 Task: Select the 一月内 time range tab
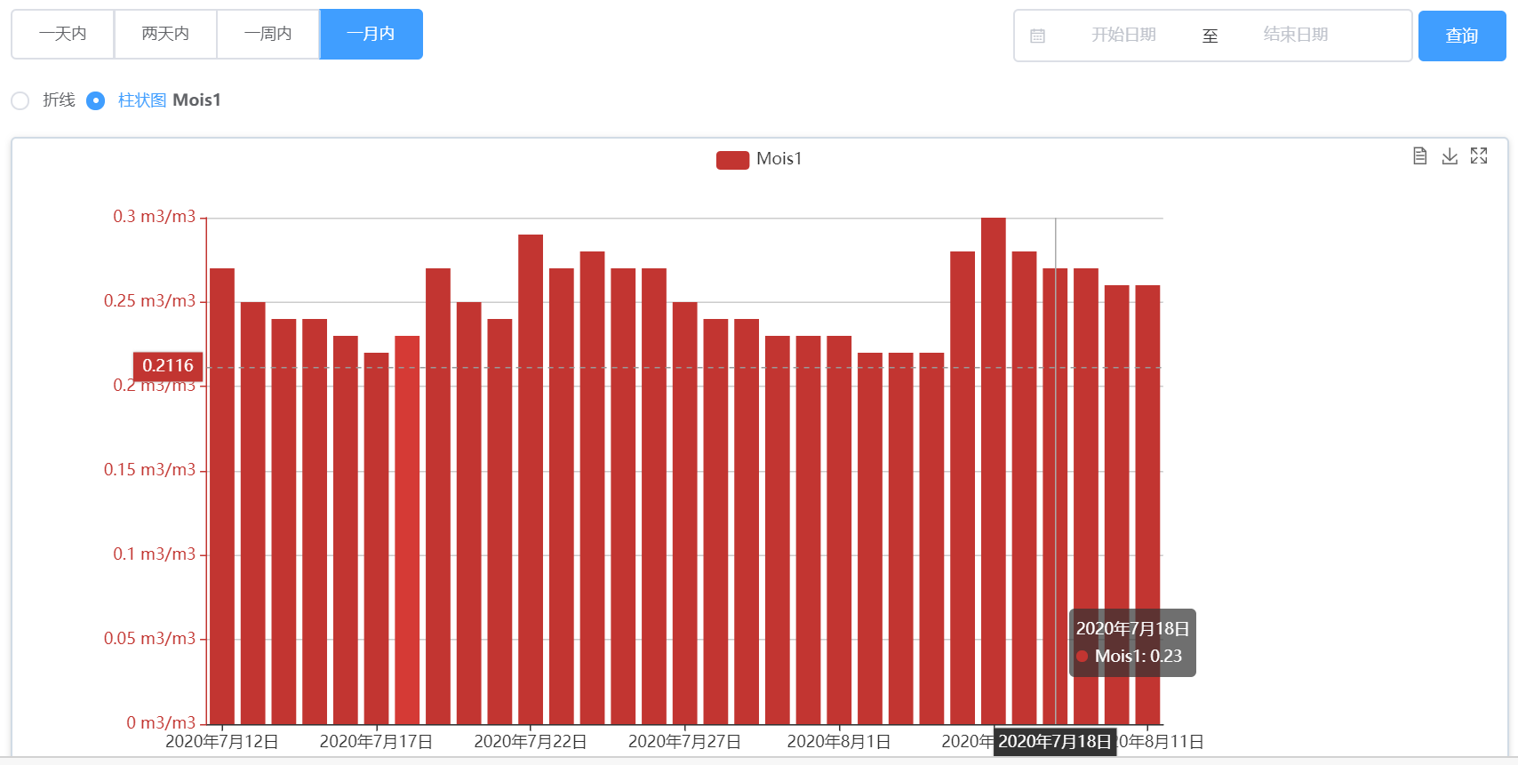371,34
